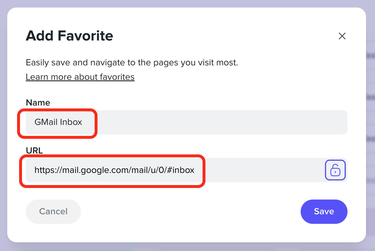375x251 pixels.
Task: Click on the GMail Inbox text
Action: pos(58,122)
